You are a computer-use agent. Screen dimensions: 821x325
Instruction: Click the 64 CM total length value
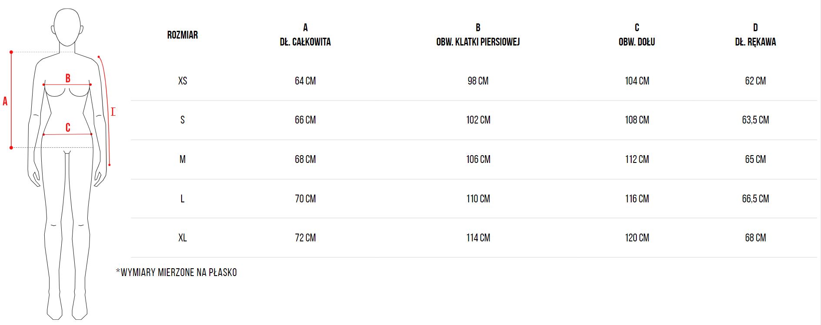(305, 81)
